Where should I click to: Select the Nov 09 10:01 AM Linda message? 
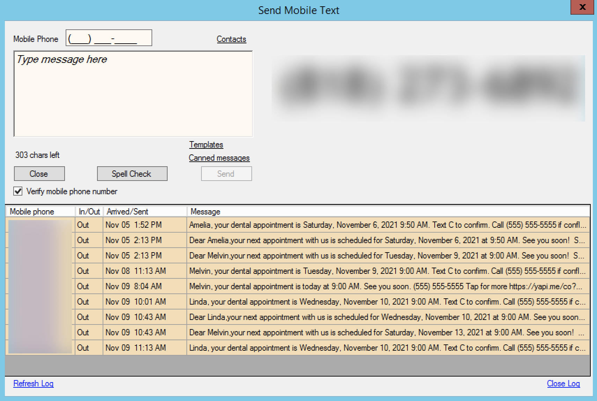pos(388,302)
